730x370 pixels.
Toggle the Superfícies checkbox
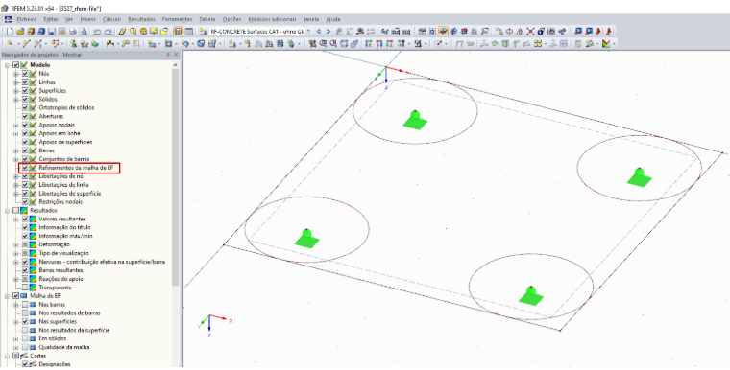25,91
